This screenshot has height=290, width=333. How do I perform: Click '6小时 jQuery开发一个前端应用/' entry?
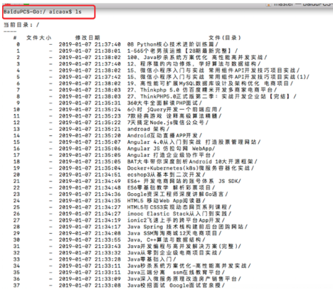(174, 110)
